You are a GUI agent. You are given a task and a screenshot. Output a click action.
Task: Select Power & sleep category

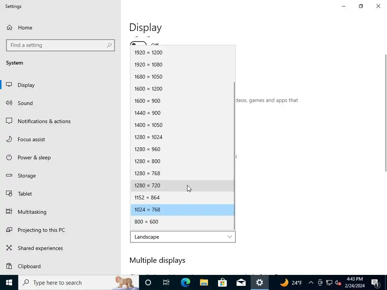pos(60,157)
